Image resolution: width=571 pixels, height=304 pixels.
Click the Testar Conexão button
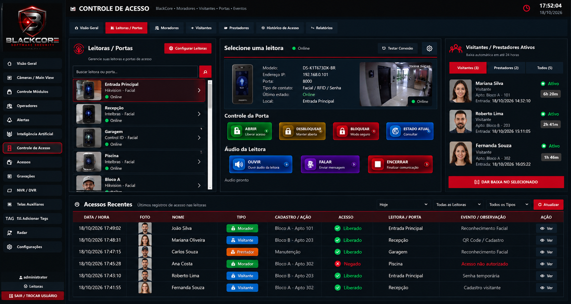[x=398, y=49]
